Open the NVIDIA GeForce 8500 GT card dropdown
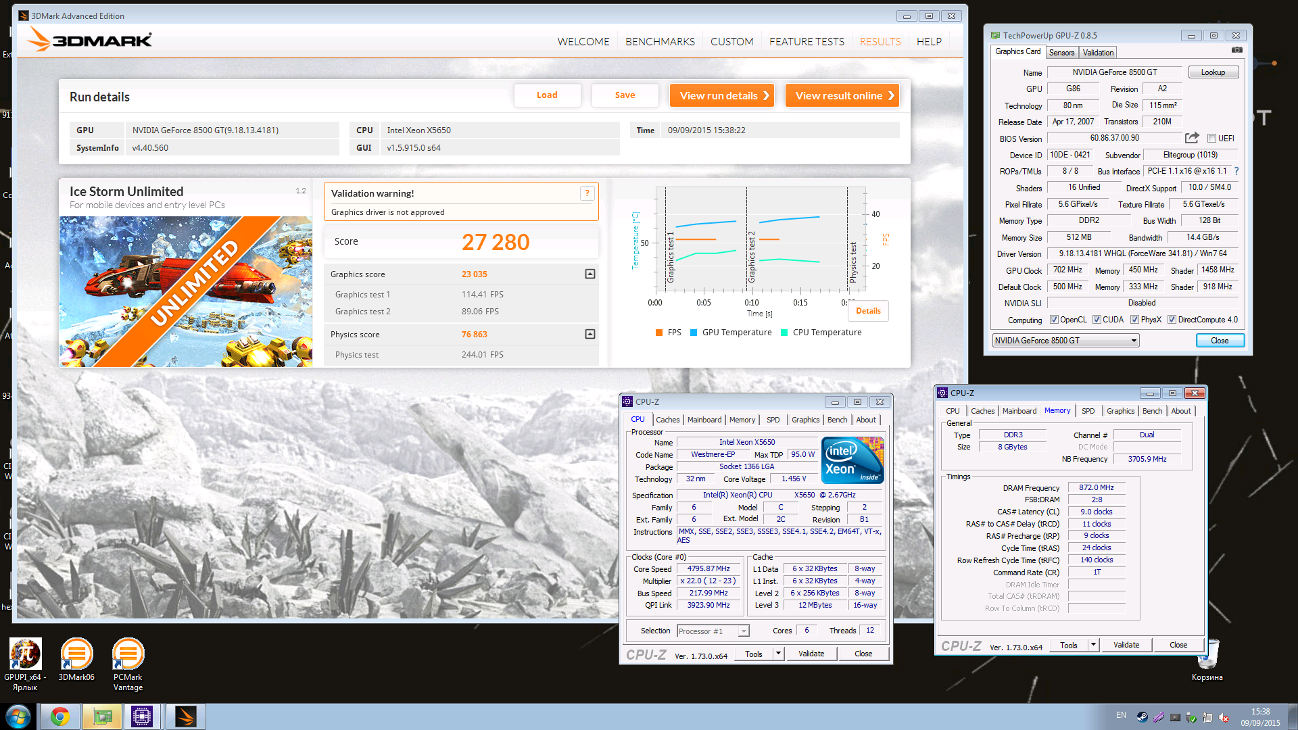The width and height of the screenshot is (1298, 730). tap(1065, 341)
